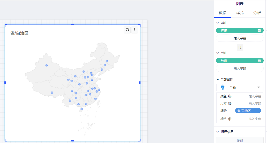Switch to the 样式 tab
Screen dimensions: 267x143
[x=240, y=13]
